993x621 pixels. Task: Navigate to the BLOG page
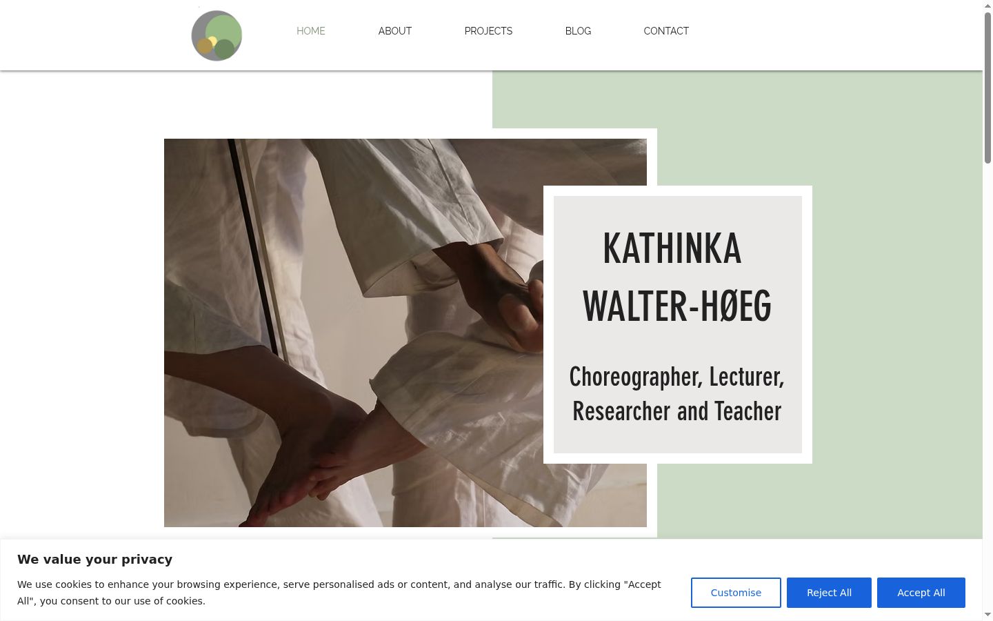tap(578, 31)
